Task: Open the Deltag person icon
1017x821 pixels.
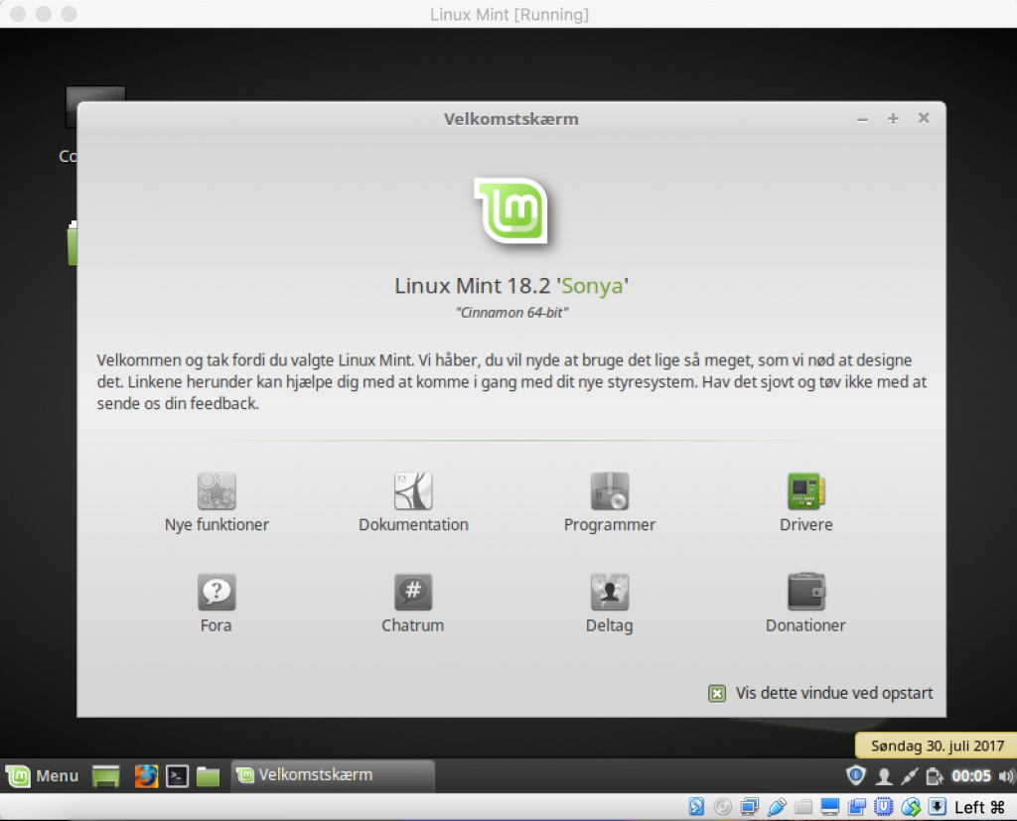Action: 610,592
